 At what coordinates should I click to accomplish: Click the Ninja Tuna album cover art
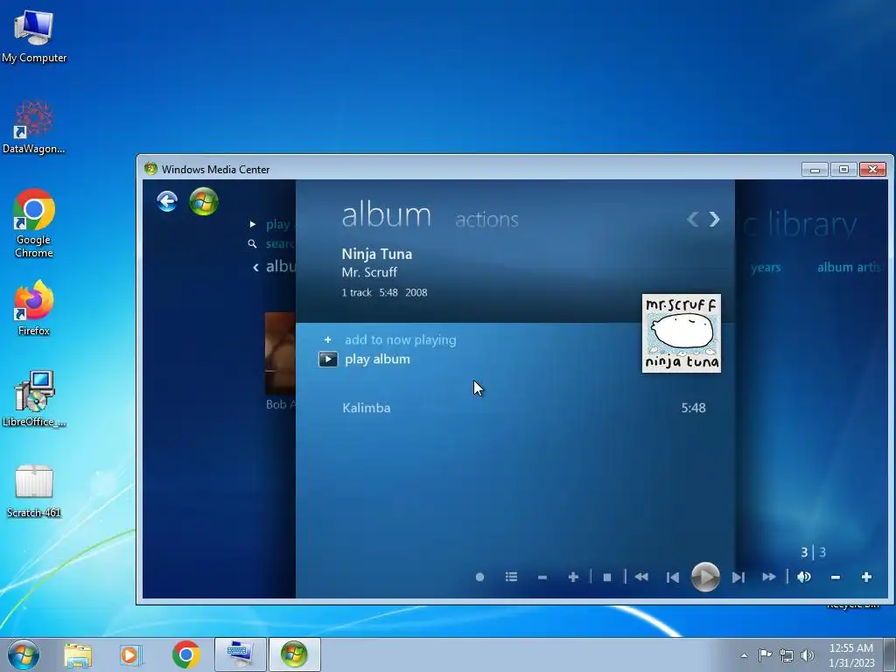pyautogui.click(x=681, y=333)
